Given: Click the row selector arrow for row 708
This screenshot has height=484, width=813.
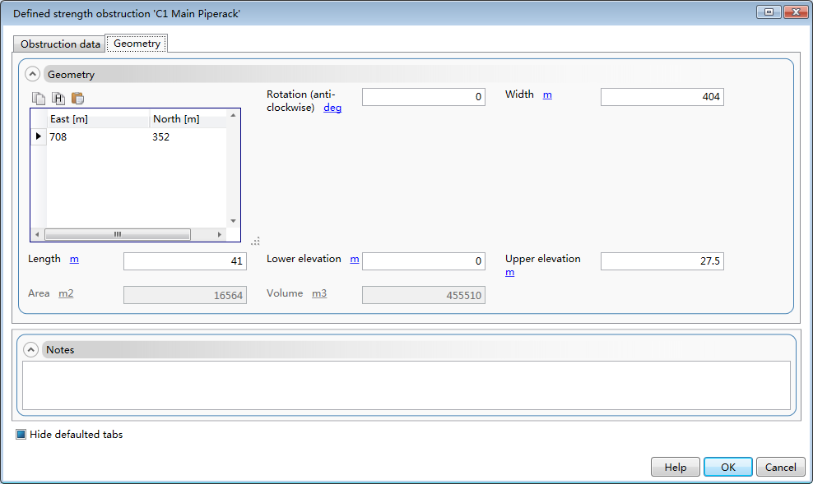Looking at the screenshot, I should click(x=38, y=136).
